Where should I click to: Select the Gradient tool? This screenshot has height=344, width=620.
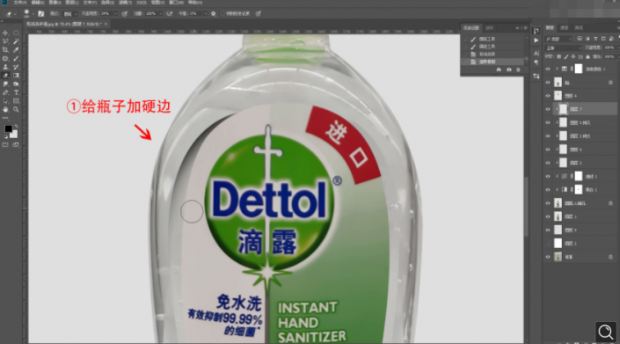[16, 76]
